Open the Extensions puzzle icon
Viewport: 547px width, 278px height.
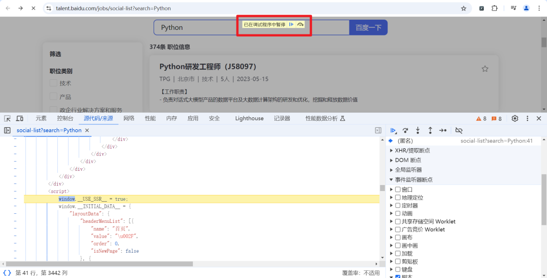coord(494,9)
